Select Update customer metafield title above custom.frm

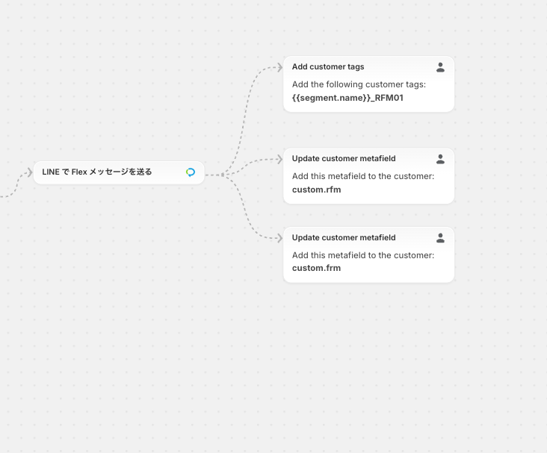pos(344,238)
